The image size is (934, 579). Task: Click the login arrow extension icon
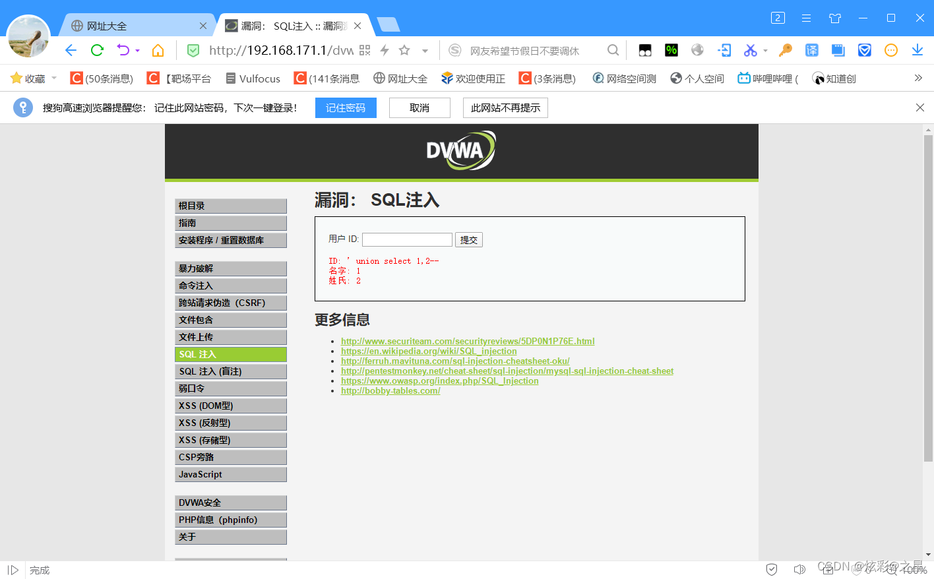(724, 50)
